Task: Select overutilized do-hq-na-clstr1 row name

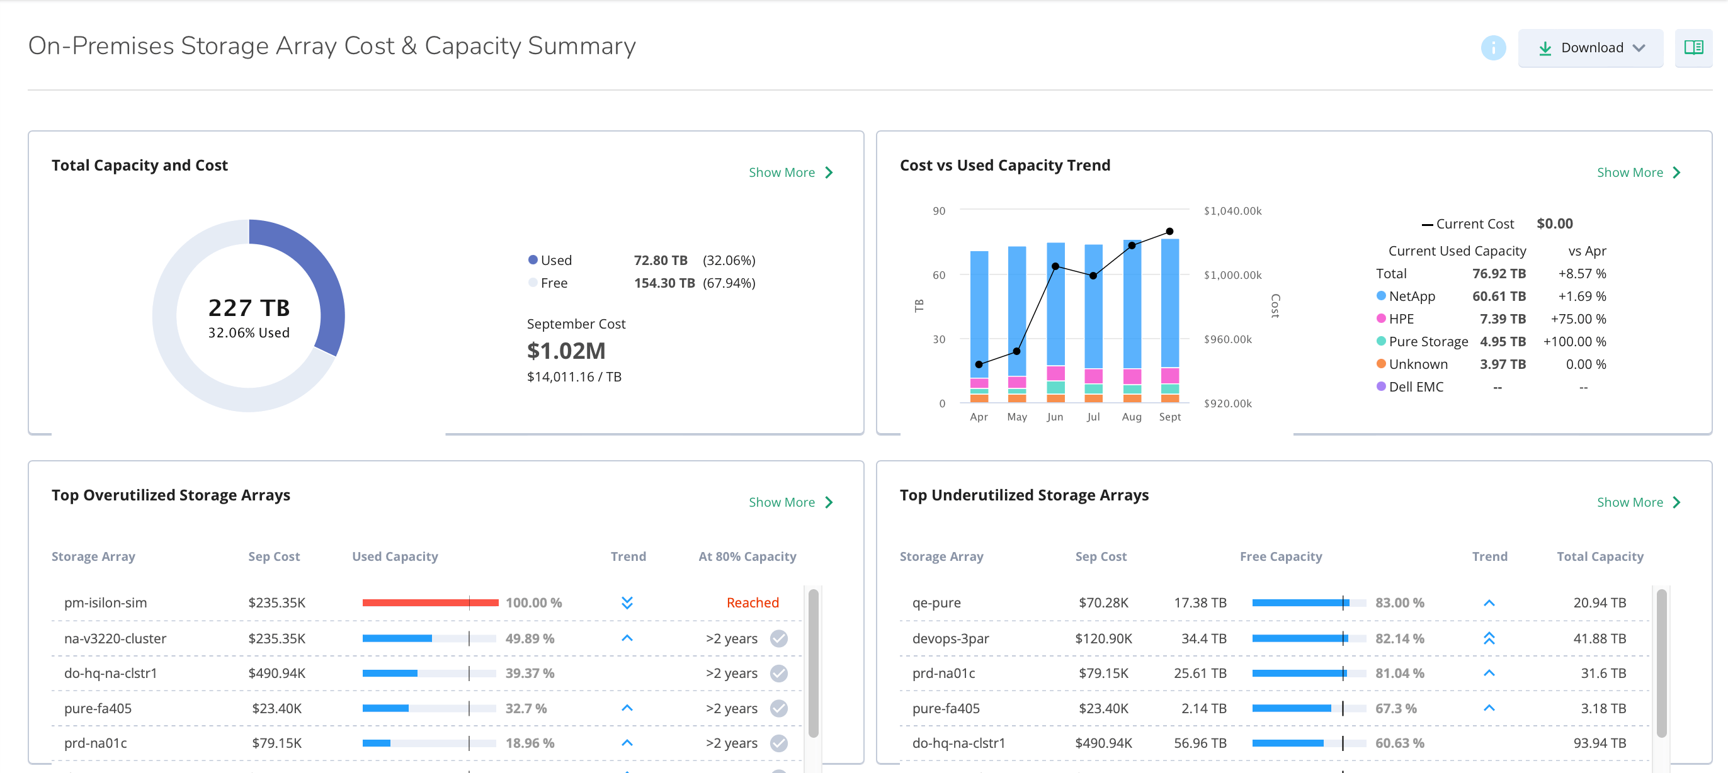Action: pos(110,673)
